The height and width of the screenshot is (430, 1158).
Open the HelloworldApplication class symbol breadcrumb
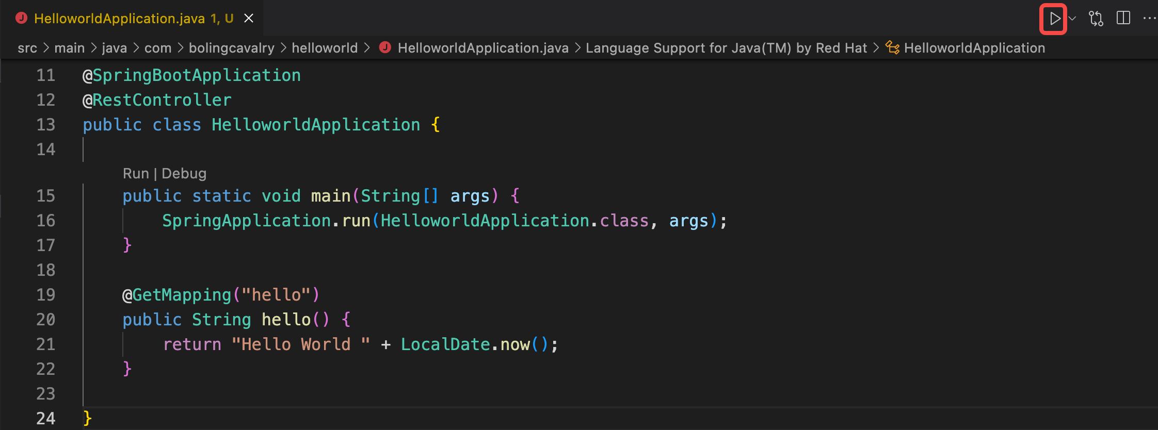coord(975,48)
